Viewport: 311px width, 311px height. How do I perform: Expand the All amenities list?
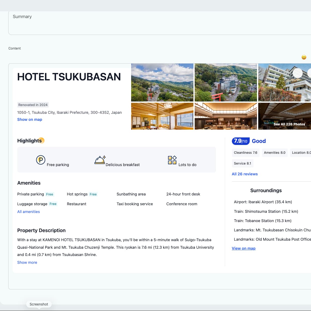tap(28, 212)
